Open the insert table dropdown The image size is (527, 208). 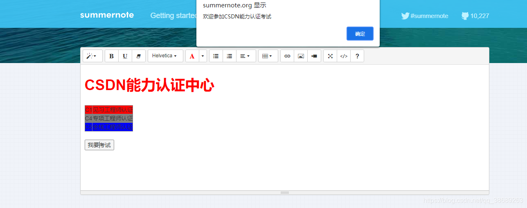point(268,56)
